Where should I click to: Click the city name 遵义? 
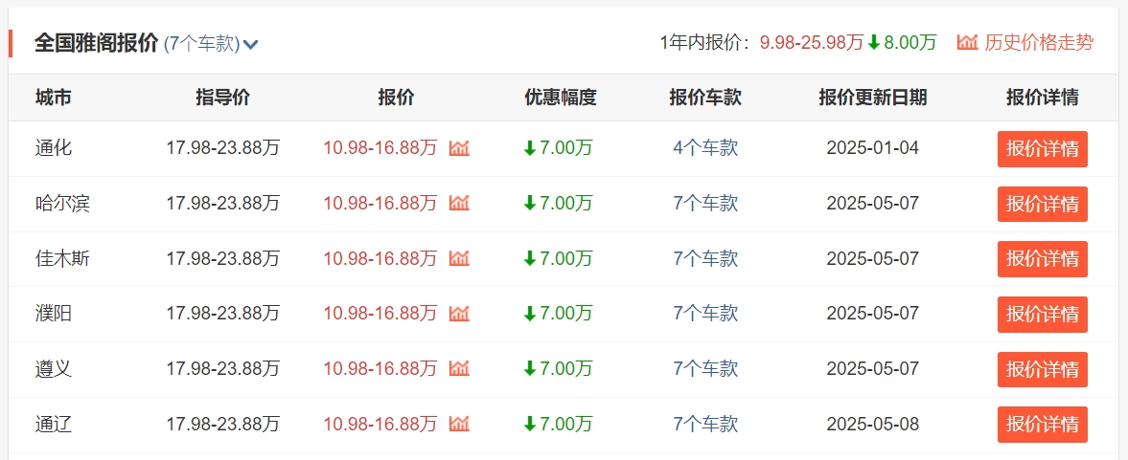(x=54, y=369)
